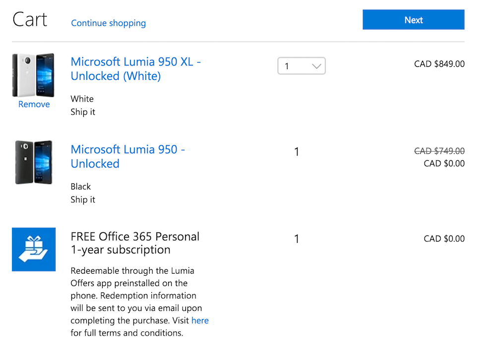Click the Next button

tap(413, 20)
